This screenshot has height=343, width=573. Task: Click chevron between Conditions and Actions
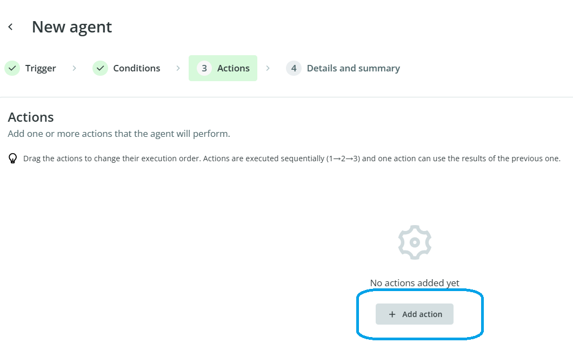[178, 68]
